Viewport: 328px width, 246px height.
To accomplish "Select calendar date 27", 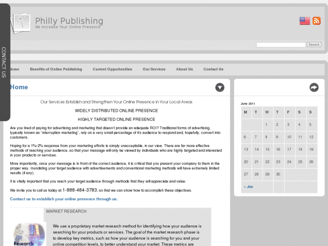I will (x=246, y=174).
